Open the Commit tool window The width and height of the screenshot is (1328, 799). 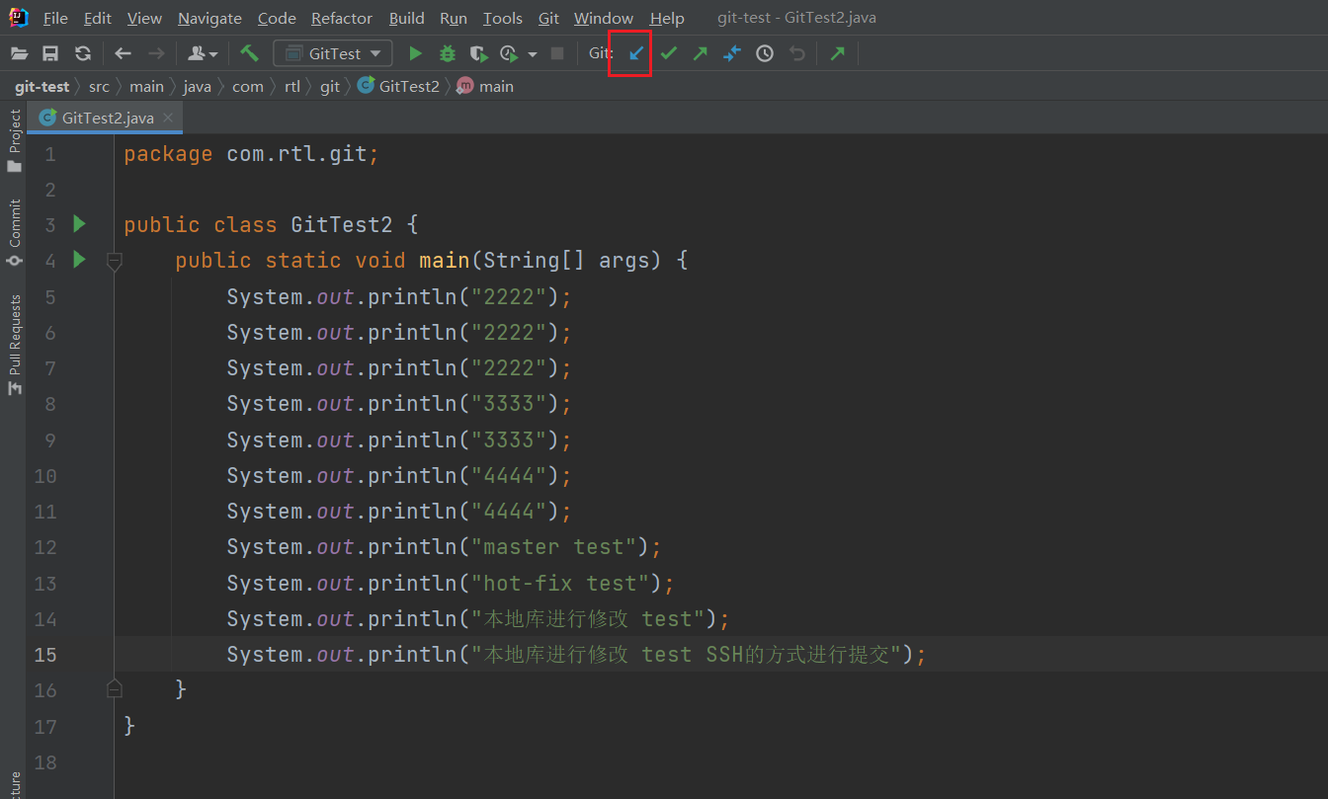coord(14,233)
